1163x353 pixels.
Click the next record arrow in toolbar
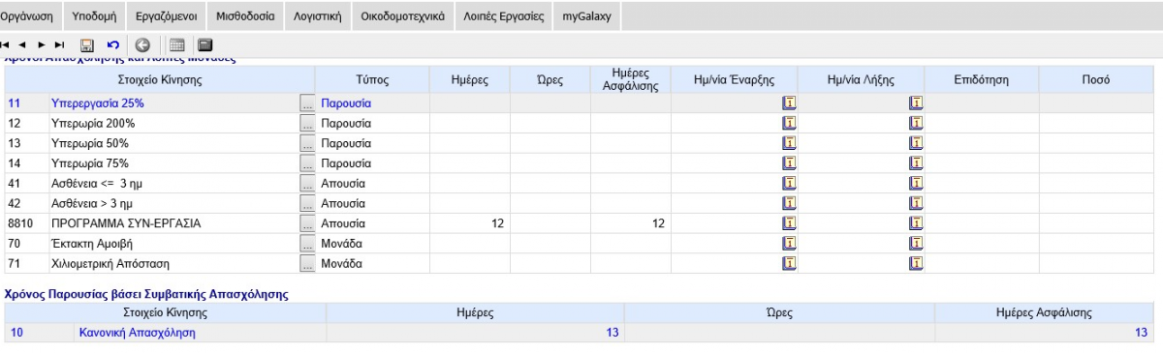tap(42, 44)
